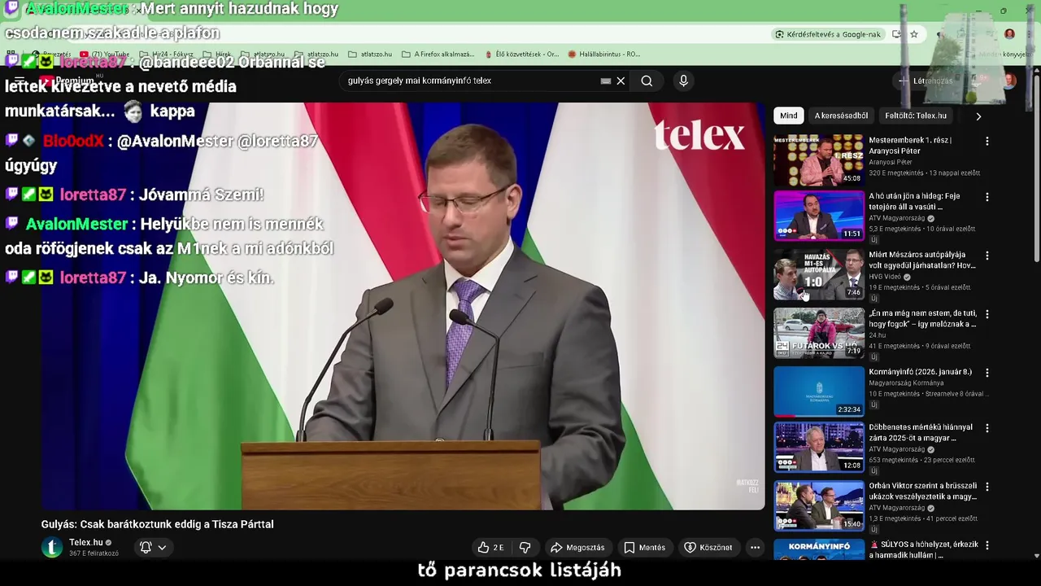Click the YouTube Premium logo
Screen dimensions: 1041x586
(x=68, y=81)
